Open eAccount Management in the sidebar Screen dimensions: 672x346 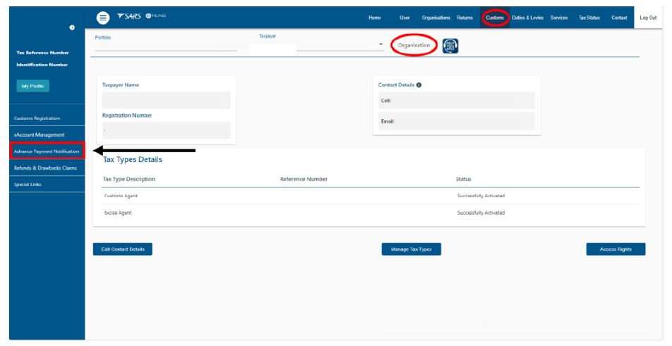coord(47,135)
